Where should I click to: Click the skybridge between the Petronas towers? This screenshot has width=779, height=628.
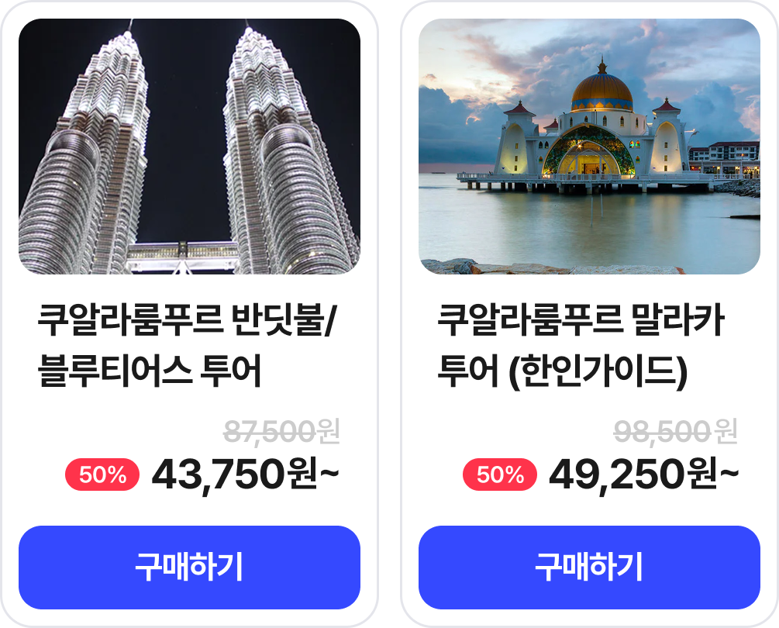click(x=183, y=254)
